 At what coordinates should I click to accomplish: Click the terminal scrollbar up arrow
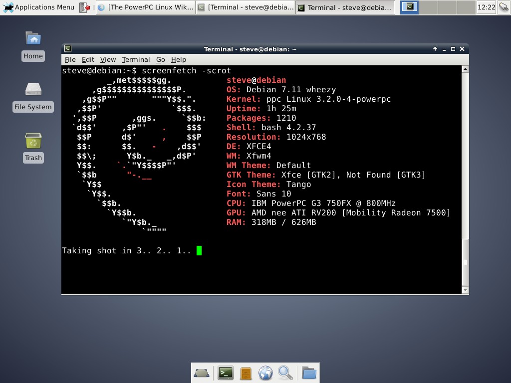click(466, 69)
